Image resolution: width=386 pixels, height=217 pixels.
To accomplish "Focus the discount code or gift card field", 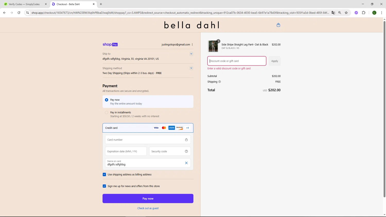I will tap(237, 61).
